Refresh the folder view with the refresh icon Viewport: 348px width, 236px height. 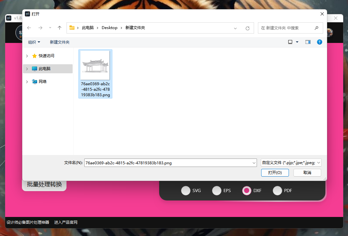[248, 28]
